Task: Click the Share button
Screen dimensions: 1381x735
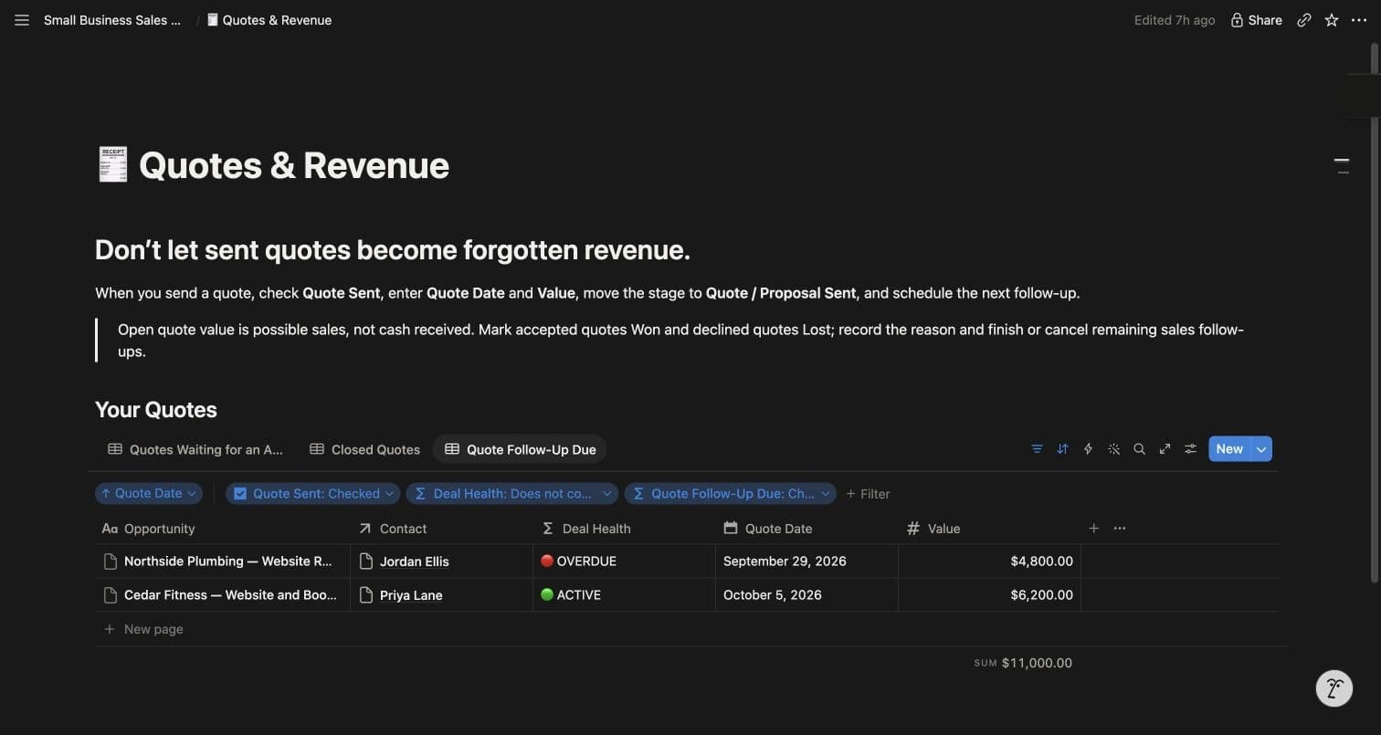Action: point(1256,20)
